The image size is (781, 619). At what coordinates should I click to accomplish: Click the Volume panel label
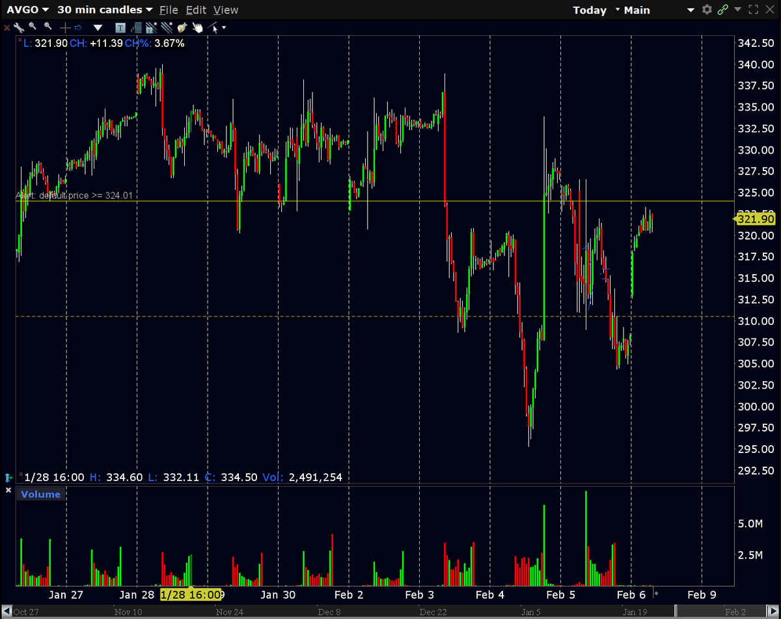(40, 495)
